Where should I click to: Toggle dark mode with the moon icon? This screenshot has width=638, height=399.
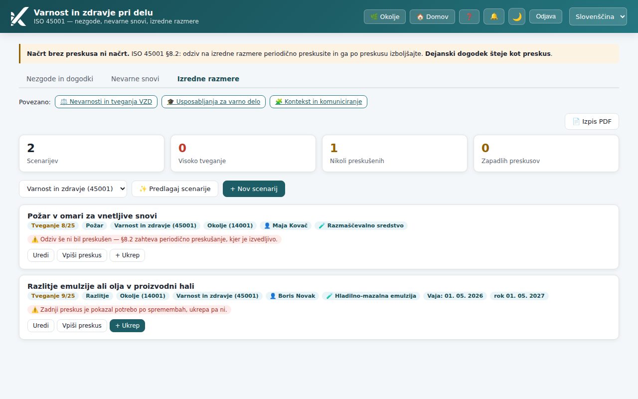point(517,16)
